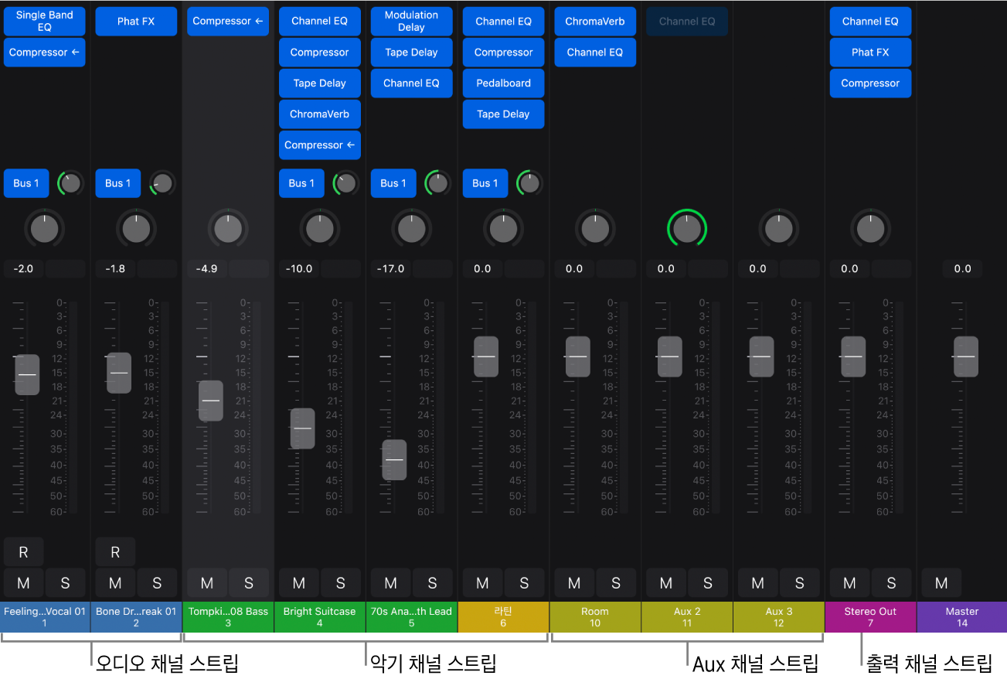The height and width of the screenshot is (679, 1007).
Task: Click the pan knob on the Room channel
Action: tap(595, 228)
